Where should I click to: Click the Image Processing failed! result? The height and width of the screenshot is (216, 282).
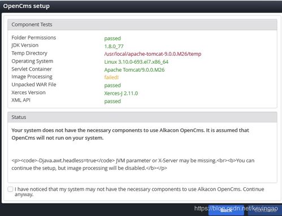click(111, 77)
